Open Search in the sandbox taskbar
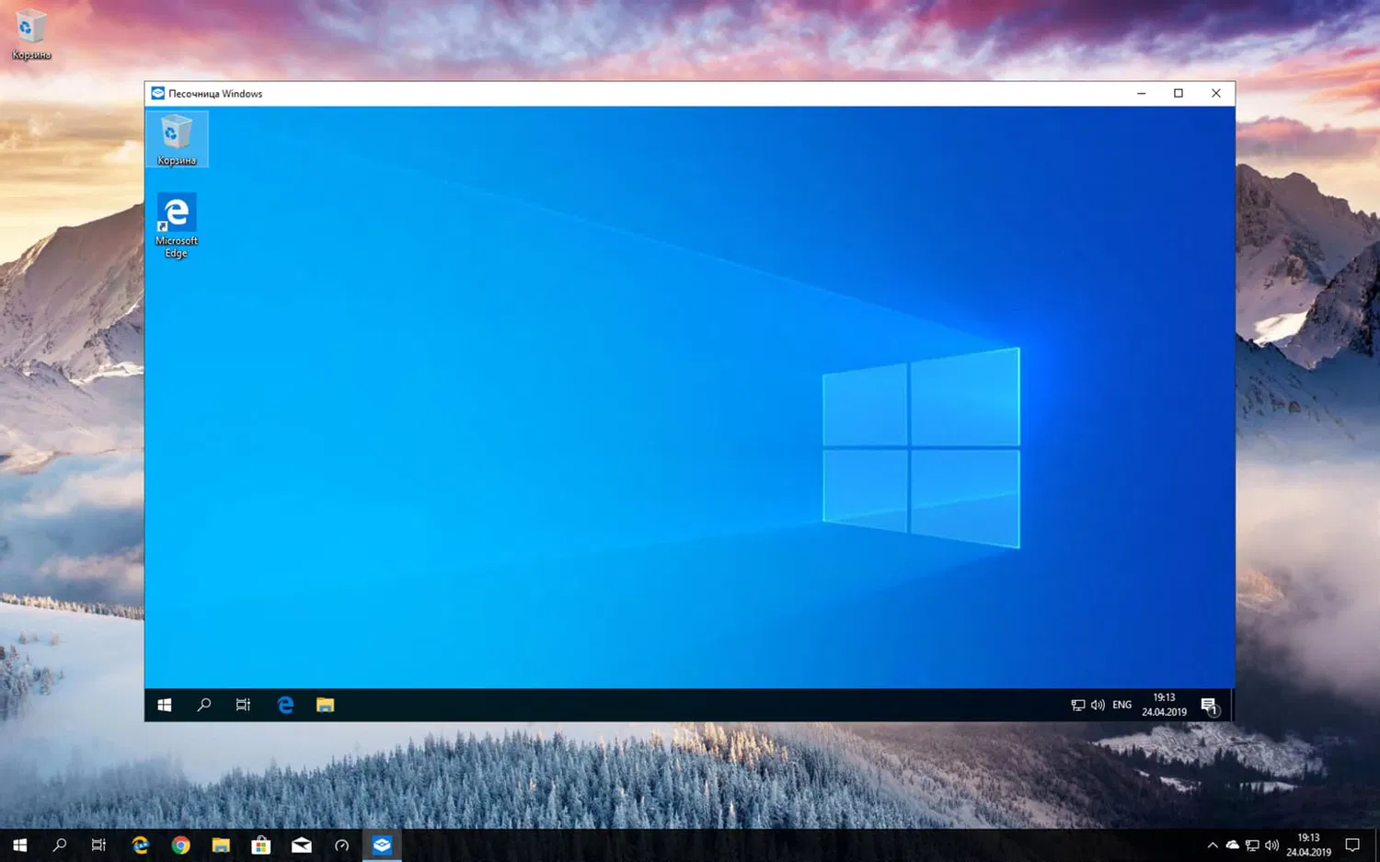The width and height of the screenshot is (1380, 862). (x=203, y=704)
